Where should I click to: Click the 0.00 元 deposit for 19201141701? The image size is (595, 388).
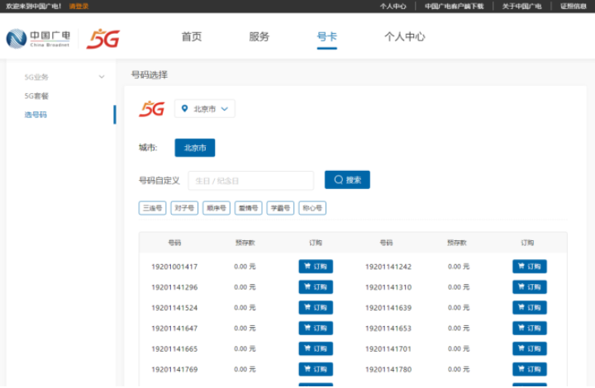(x=459, y=348)
